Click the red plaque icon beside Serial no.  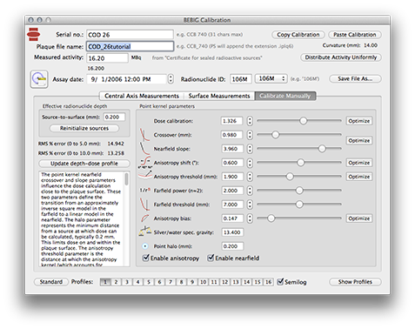[33, 35]
